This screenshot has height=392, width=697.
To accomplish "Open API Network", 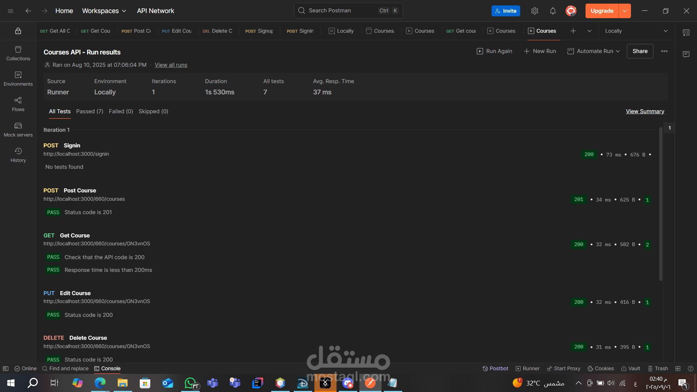I will 155,11.
